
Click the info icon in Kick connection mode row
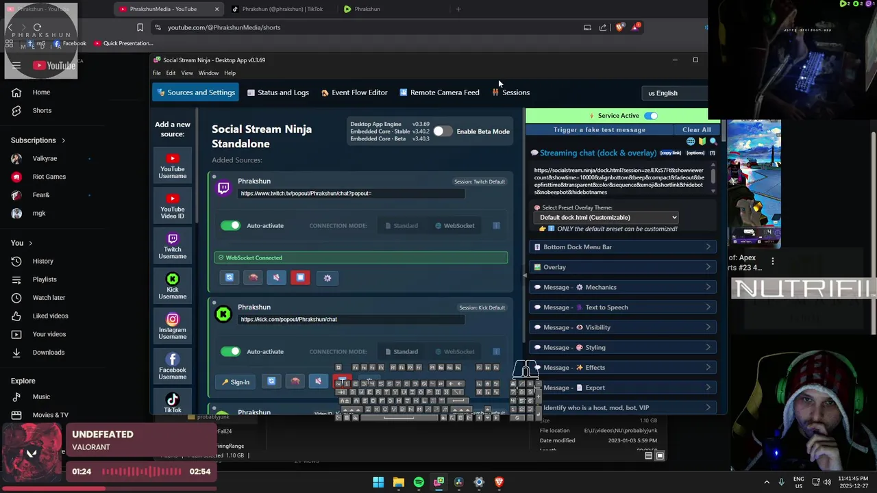click(x=496, y=351)
